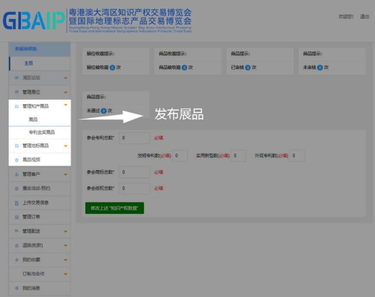Screen dimensions: 375x297
Task: Click the 我的收藏 star icon
Action: [17, 260]
